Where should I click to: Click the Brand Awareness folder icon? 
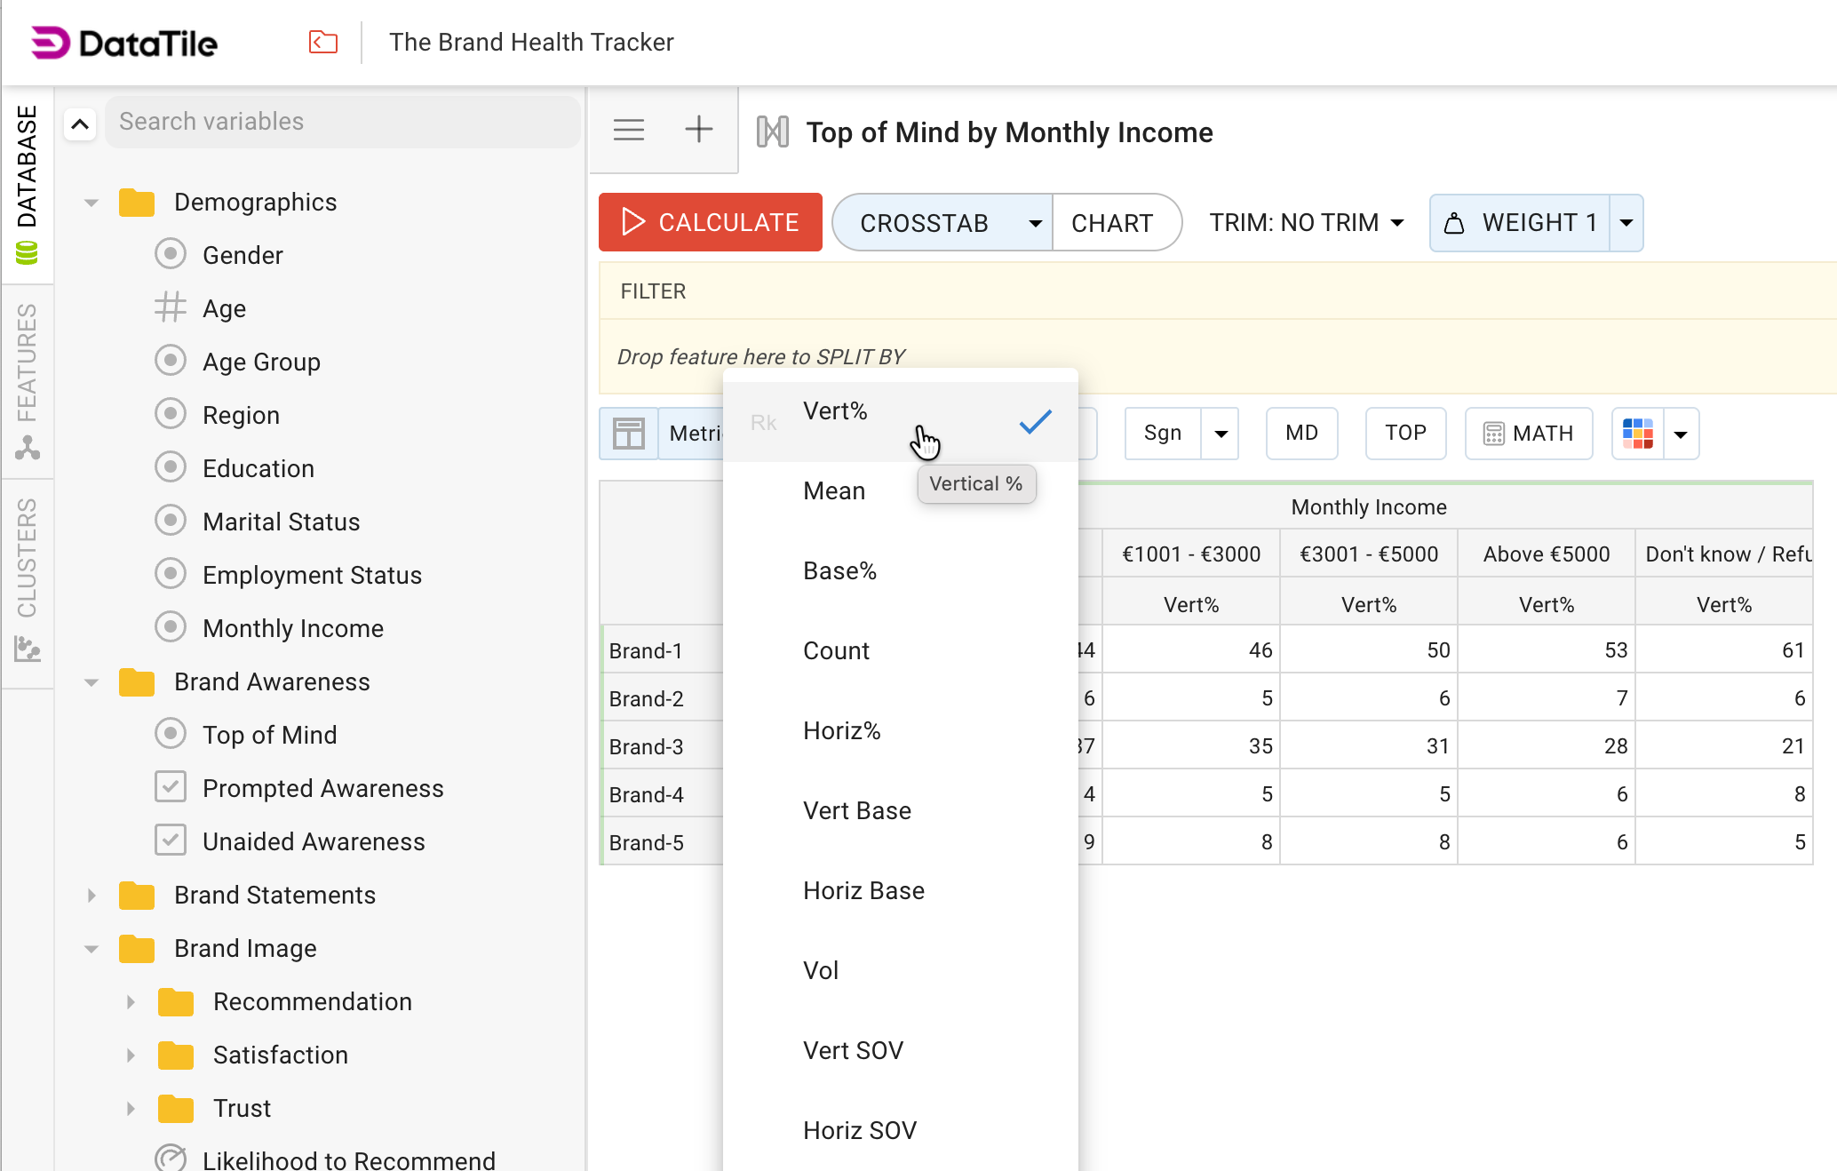[137, 681]
